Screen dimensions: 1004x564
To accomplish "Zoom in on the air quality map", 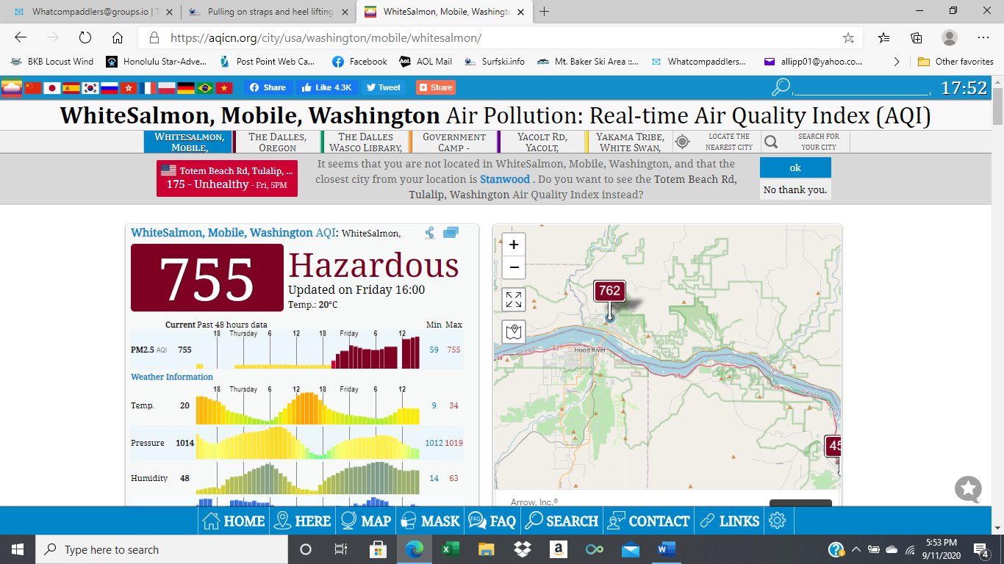I will 514,245.
